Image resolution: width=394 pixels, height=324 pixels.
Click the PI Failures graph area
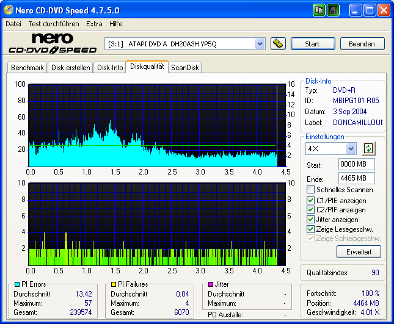pyautogui.click(x=157, y=225)
